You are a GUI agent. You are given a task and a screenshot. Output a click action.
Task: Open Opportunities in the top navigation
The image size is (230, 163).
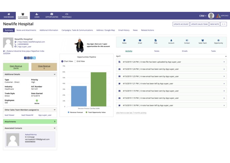tap(52, 16)
